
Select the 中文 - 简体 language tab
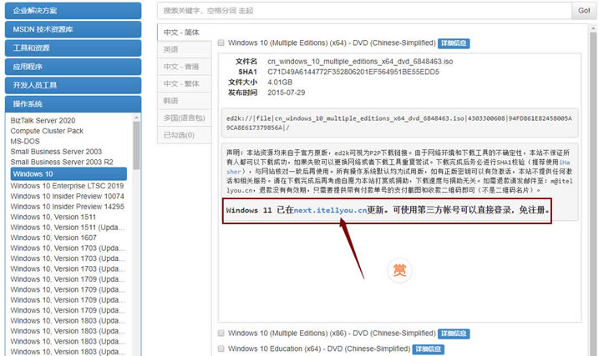(x=184, y=33)
